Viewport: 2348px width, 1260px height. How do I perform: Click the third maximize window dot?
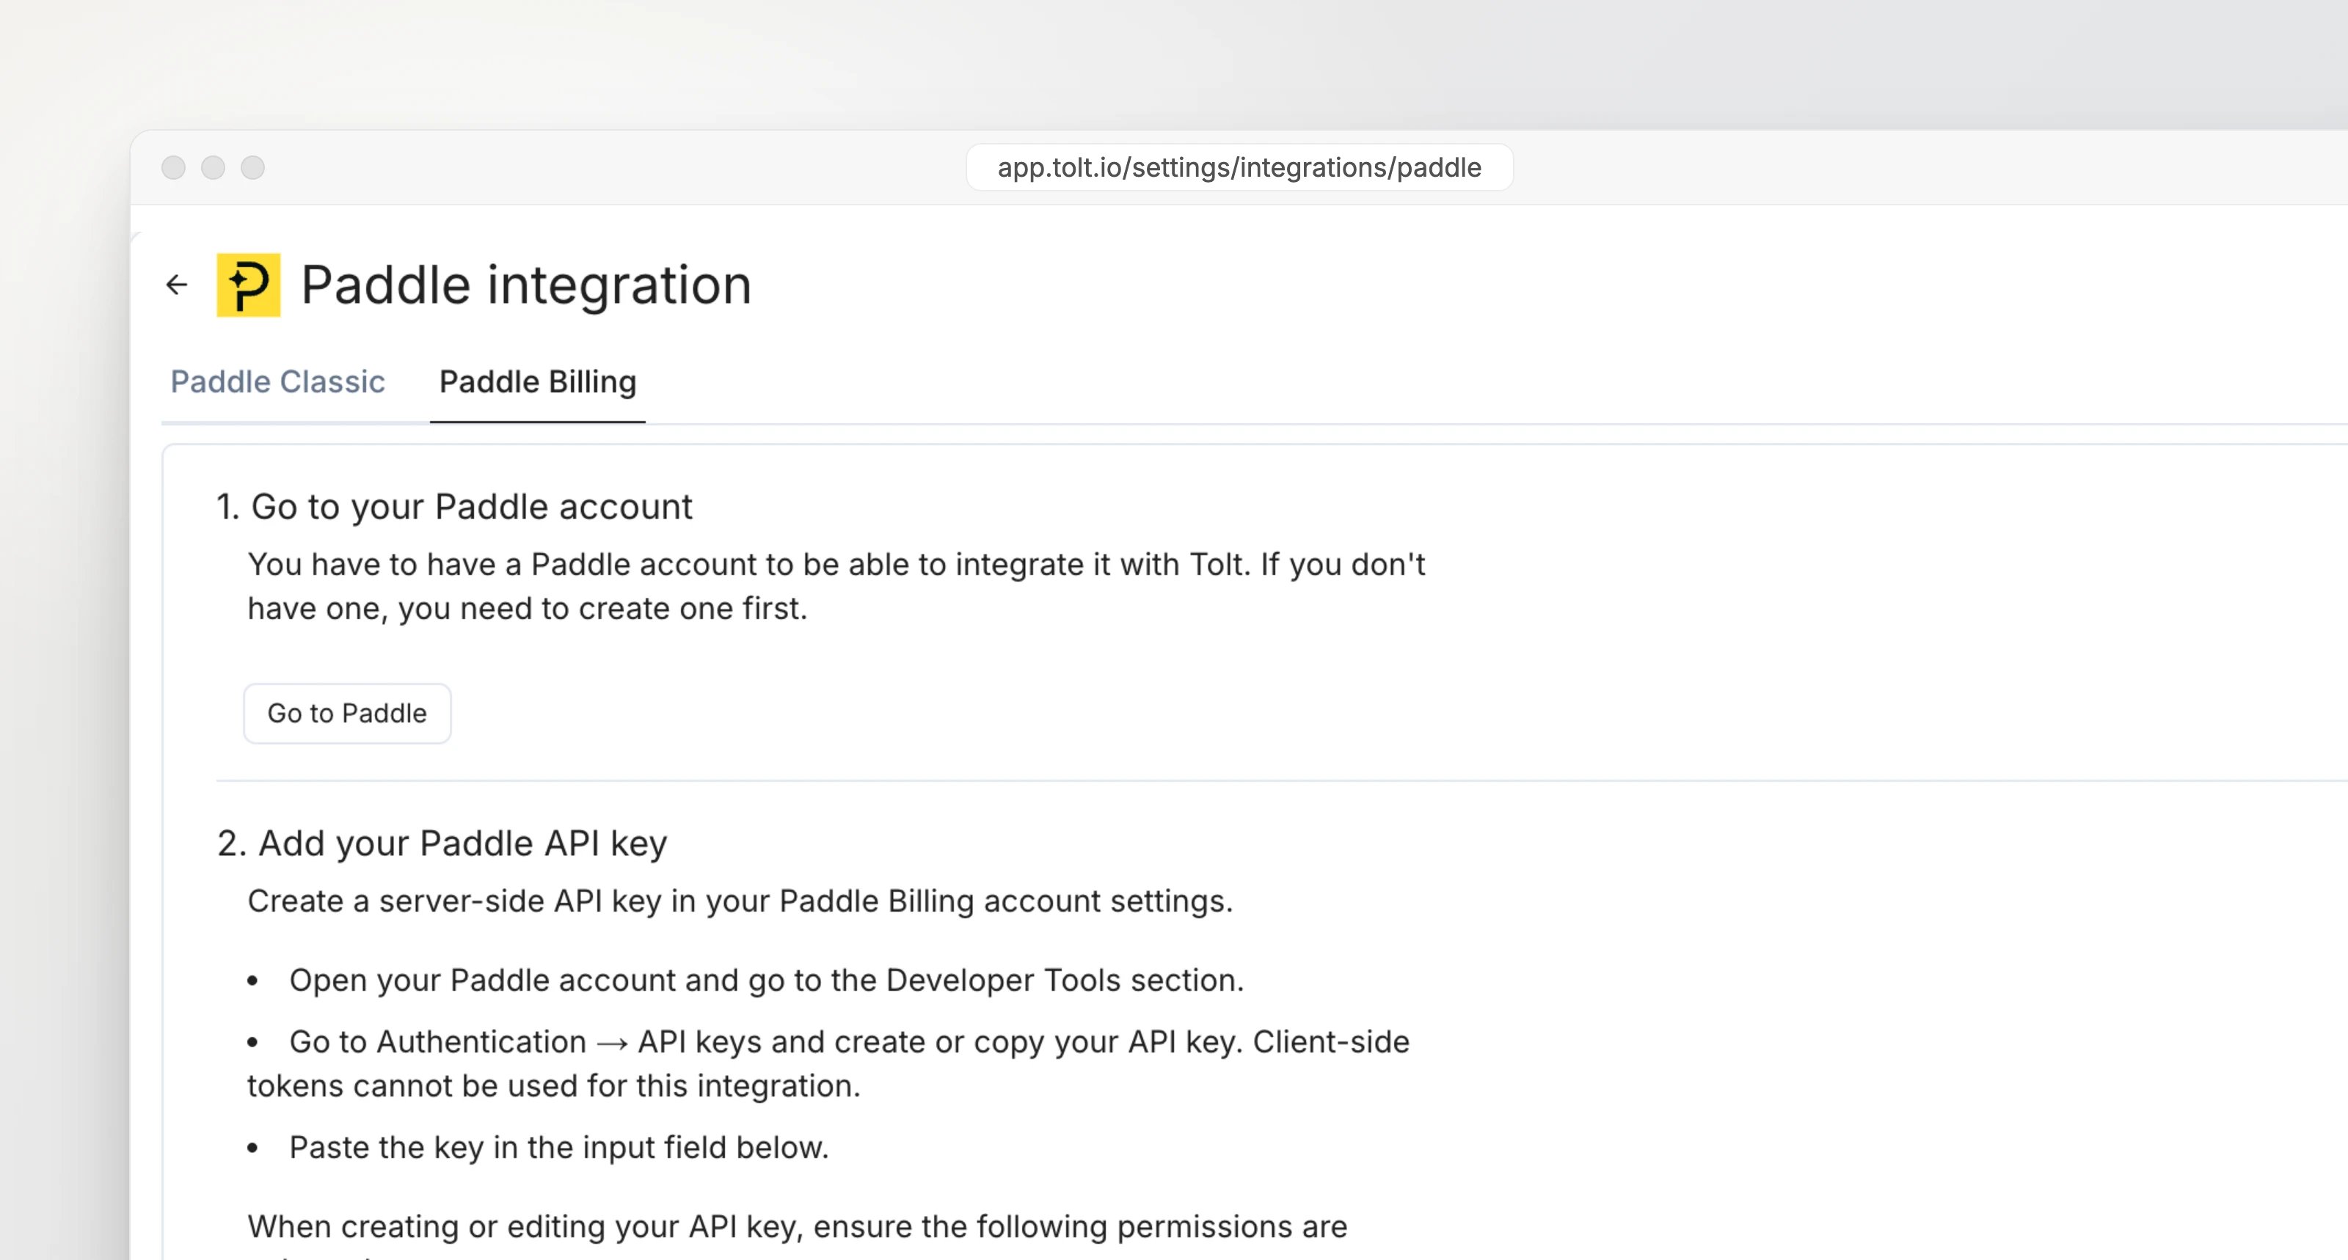(x=252, y=168)
